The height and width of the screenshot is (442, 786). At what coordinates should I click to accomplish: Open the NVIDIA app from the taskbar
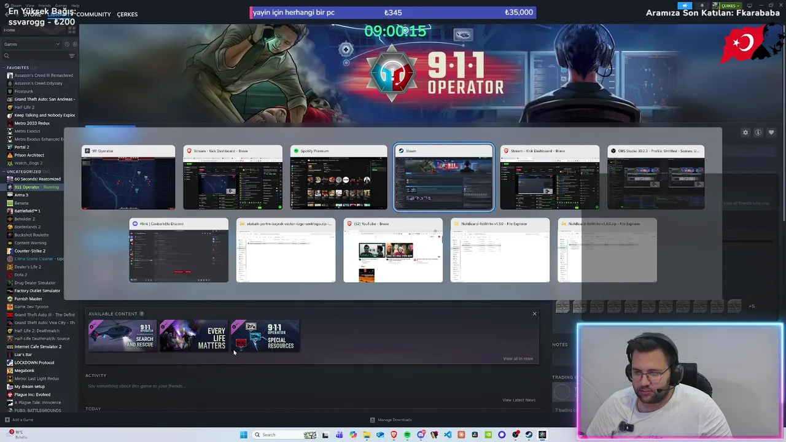click(488, 435)
